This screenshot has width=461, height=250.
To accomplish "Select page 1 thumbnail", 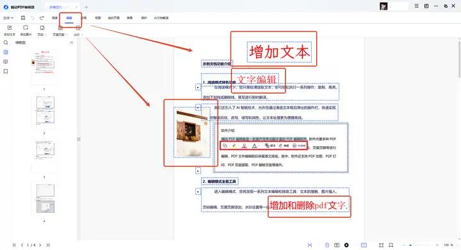I will point(44,67).
